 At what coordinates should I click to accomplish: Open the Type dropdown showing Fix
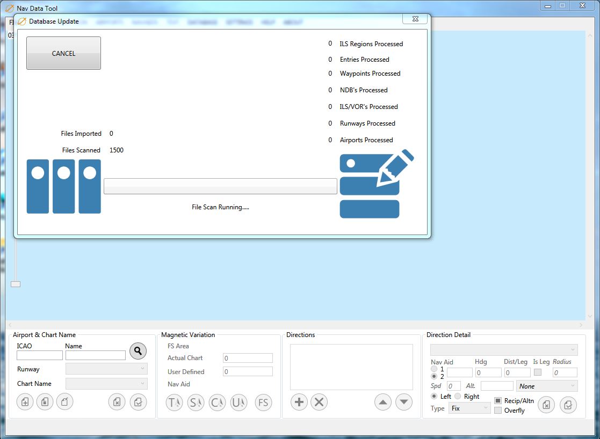pyautogui.click(x=470, y=408)
